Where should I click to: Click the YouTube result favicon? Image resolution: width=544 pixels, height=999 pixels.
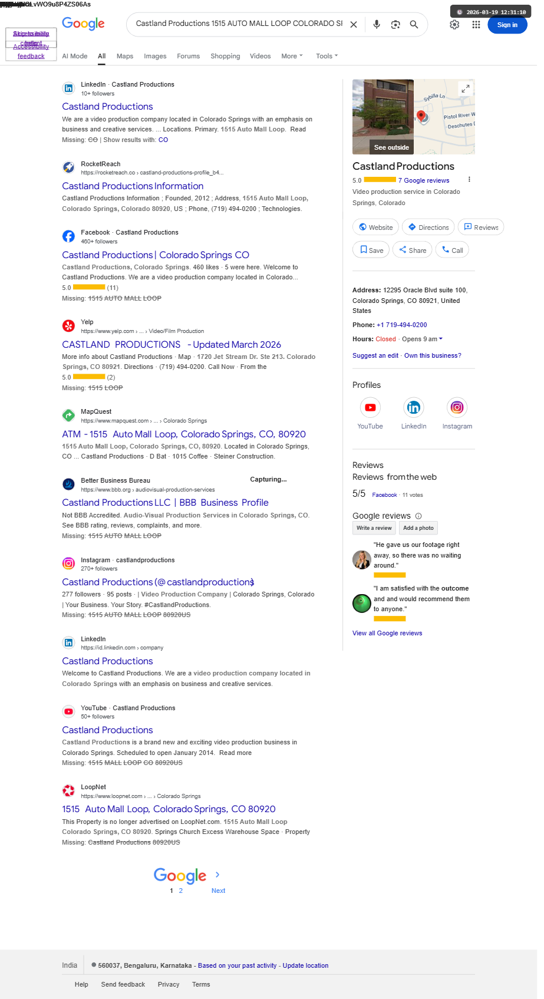(68, 711)
